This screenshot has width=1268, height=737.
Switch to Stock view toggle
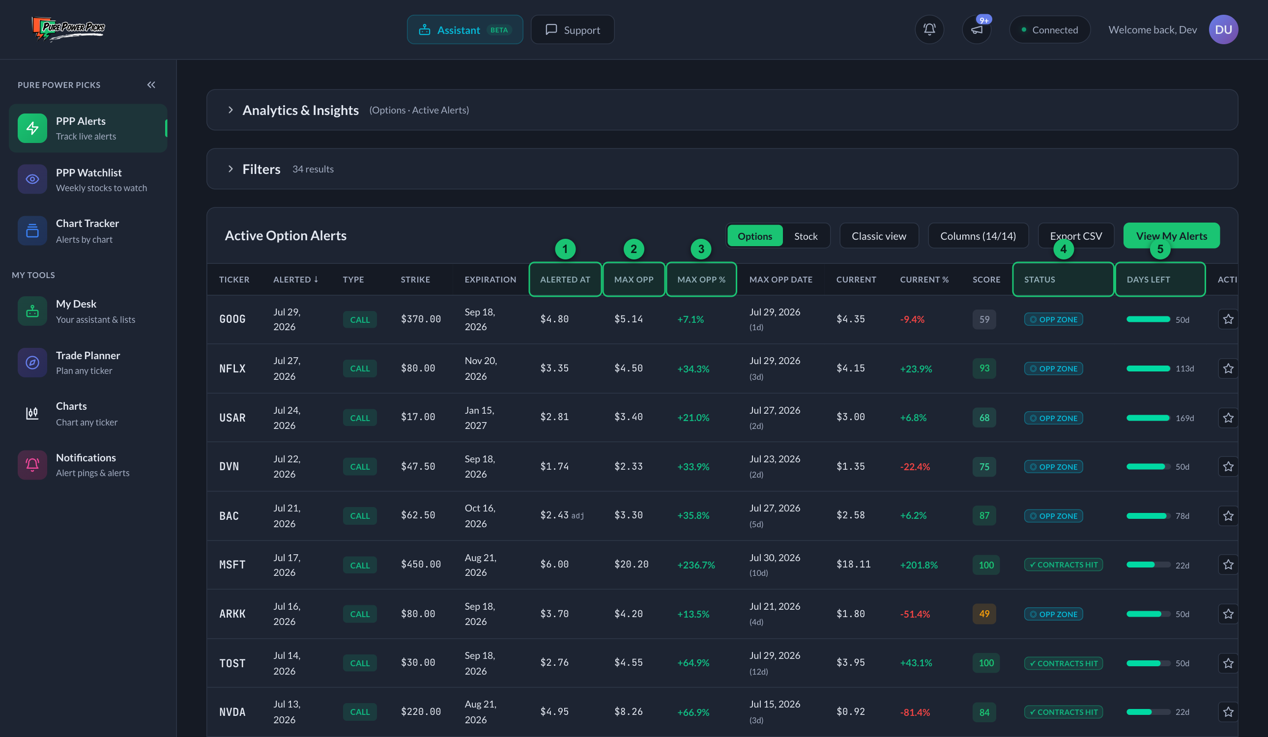pyautogui.click(x=806, y=236)
